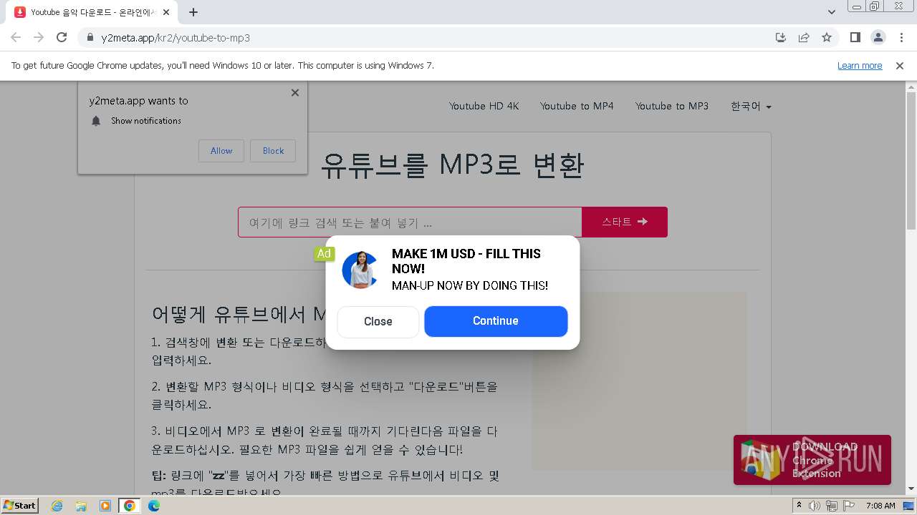Screen dimensions: 917x515
Task: Close the Youtube 음악 다운로드 tab
Action: [166, 12]
